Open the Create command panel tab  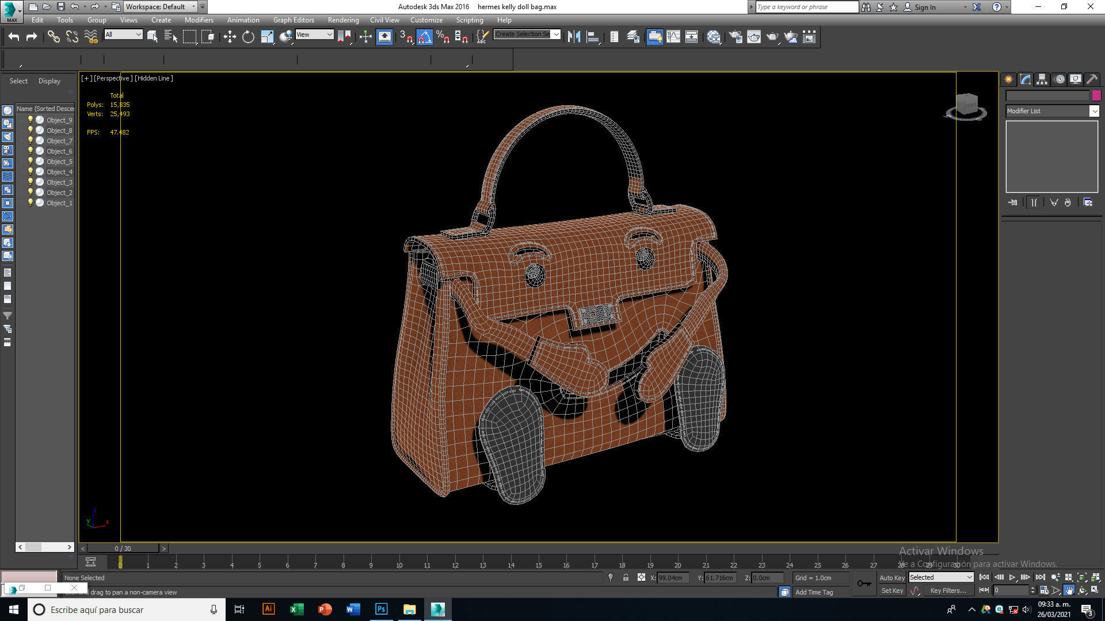pyautogui.click(x=1009, y=79)
